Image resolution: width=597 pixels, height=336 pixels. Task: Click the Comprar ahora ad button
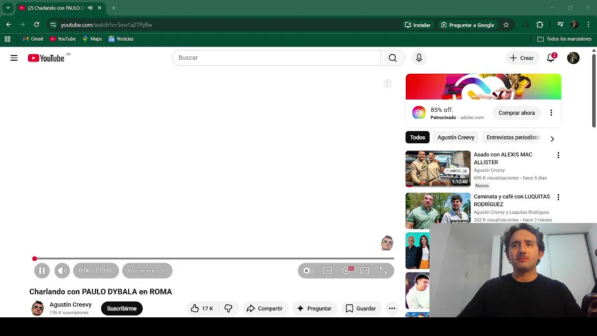pyautogui.click(x=517, y=113)
